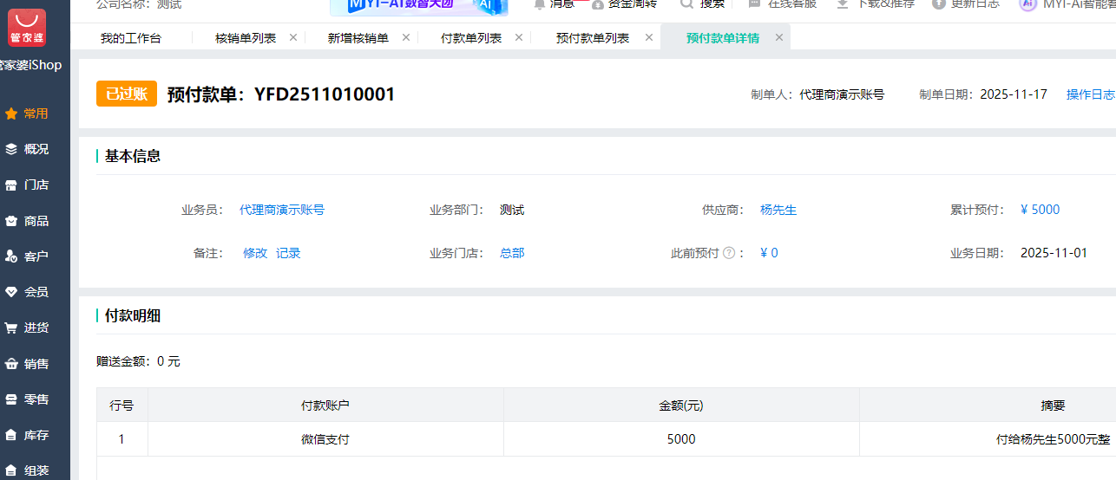Click row number 1 in the table

(121, 439)
